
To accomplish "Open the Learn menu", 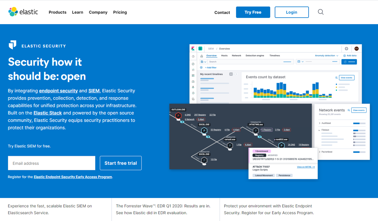I will [x=77, y=12].
